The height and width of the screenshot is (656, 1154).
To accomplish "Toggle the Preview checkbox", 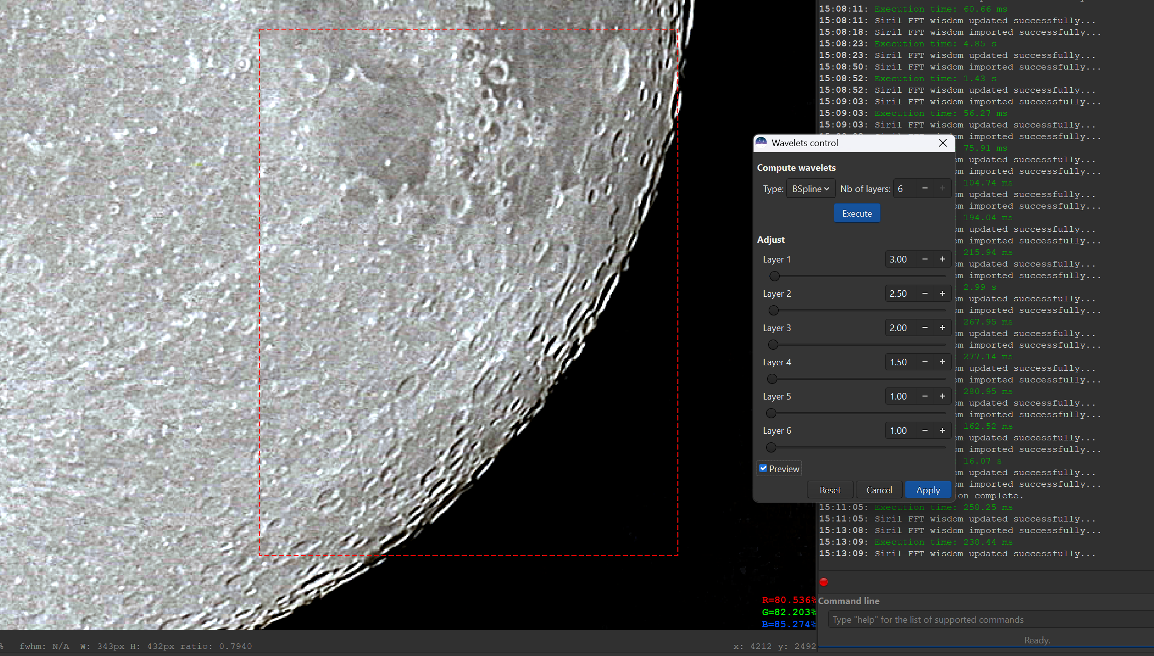I will click(x=764, y=469).
